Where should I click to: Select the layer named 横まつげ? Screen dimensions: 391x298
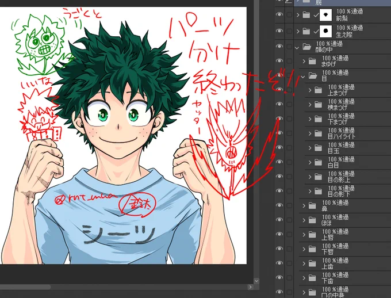point(338,108)
